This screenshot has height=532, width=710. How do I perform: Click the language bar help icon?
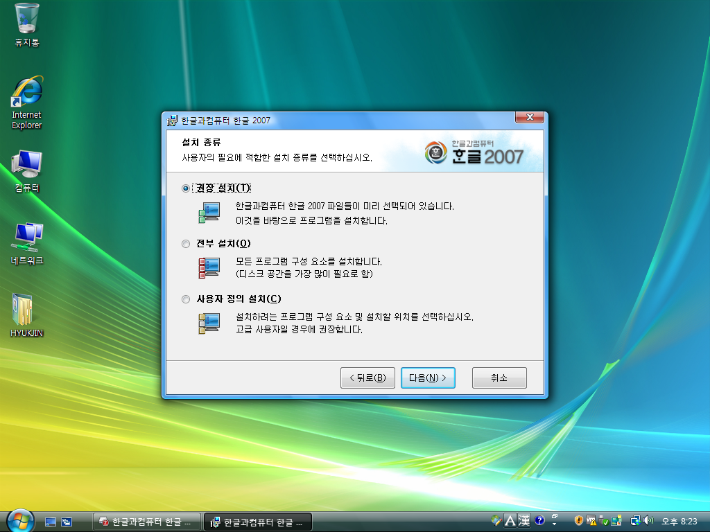[539, 521]
